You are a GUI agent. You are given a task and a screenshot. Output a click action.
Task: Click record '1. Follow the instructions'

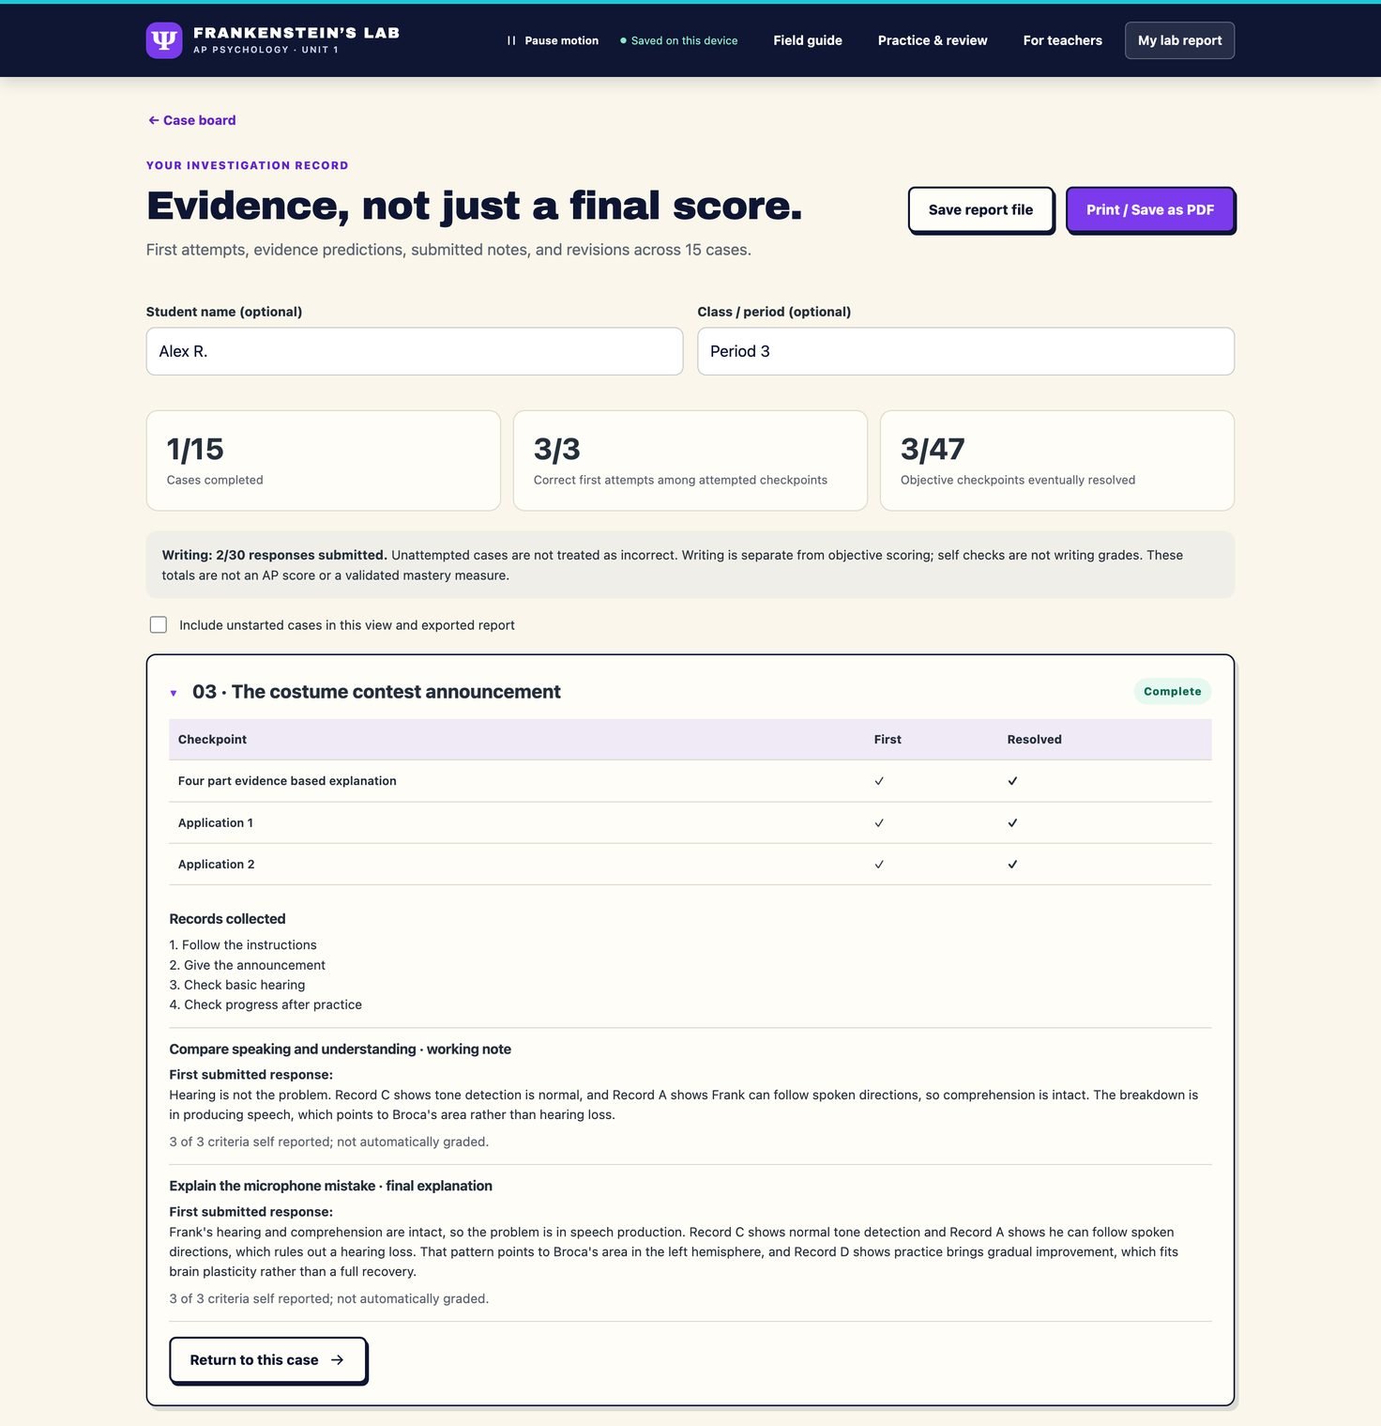(243, 945)
